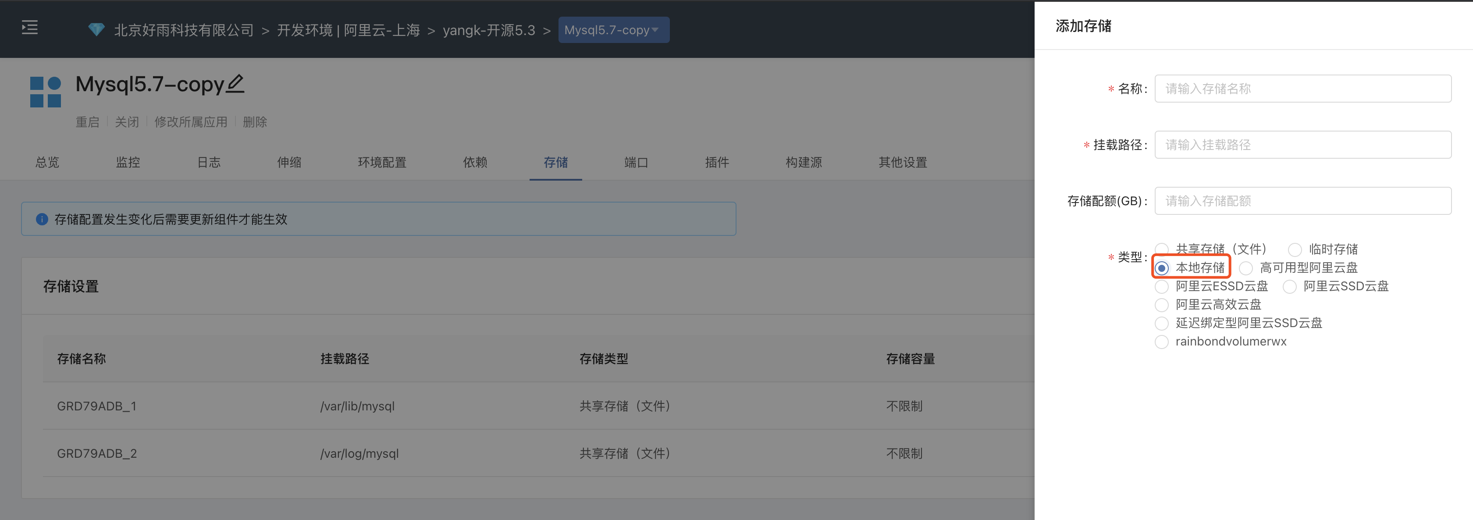Click the 挂载路径 input field

(1302, 145)
